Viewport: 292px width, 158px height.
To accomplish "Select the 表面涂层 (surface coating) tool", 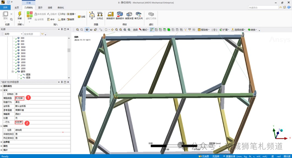I will click(129, 15).
